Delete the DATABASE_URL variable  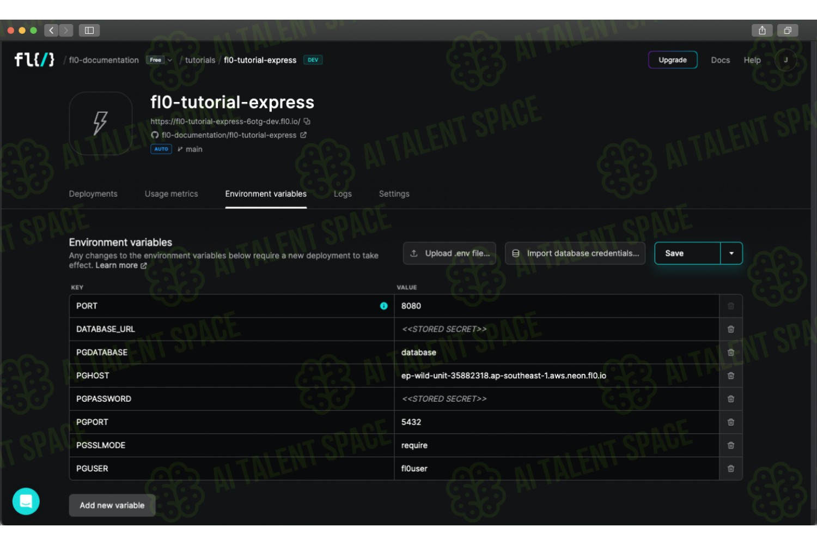pos(731,329)
